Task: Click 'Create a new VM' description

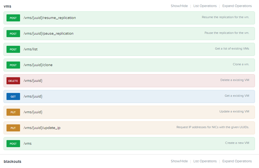Action: 237,143
